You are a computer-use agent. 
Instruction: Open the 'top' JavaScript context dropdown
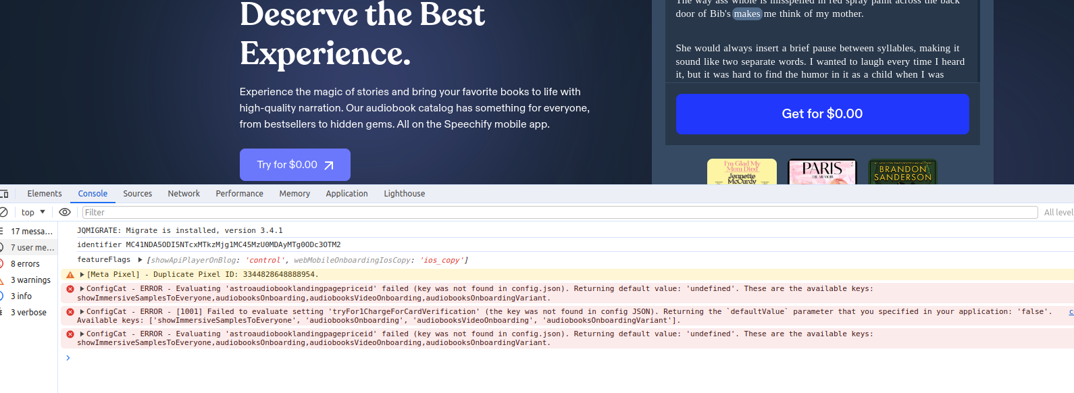[33, 212]
